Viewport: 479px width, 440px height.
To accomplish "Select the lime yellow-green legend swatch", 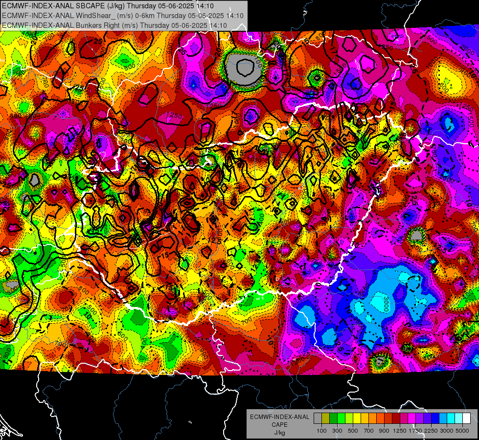I will (x=349, y=418).
